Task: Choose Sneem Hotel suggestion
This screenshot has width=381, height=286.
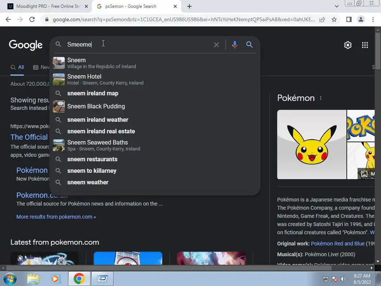Action: [x=155, y=80]
